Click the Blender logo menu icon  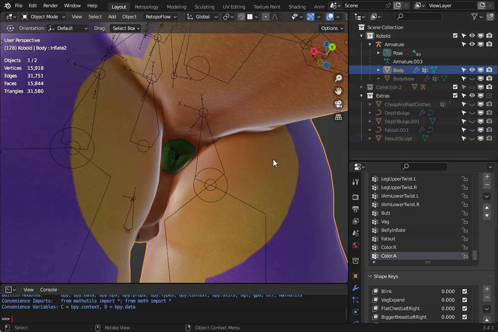coord(7,6)
